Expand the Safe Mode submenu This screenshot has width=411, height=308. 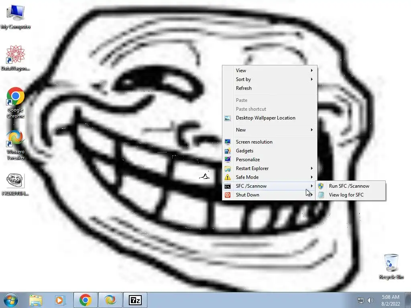pos(270,177)
